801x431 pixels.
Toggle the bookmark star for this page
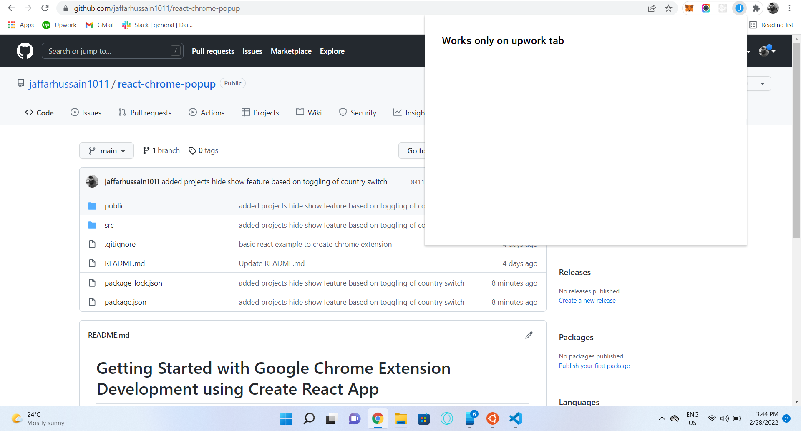point(668,8)
